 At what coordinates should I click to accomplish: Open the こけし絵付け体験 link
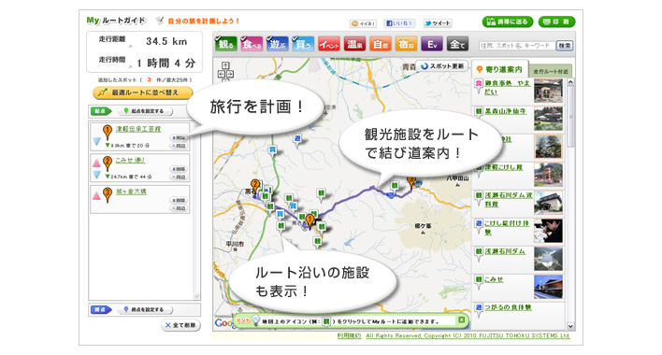click(507, 228)
